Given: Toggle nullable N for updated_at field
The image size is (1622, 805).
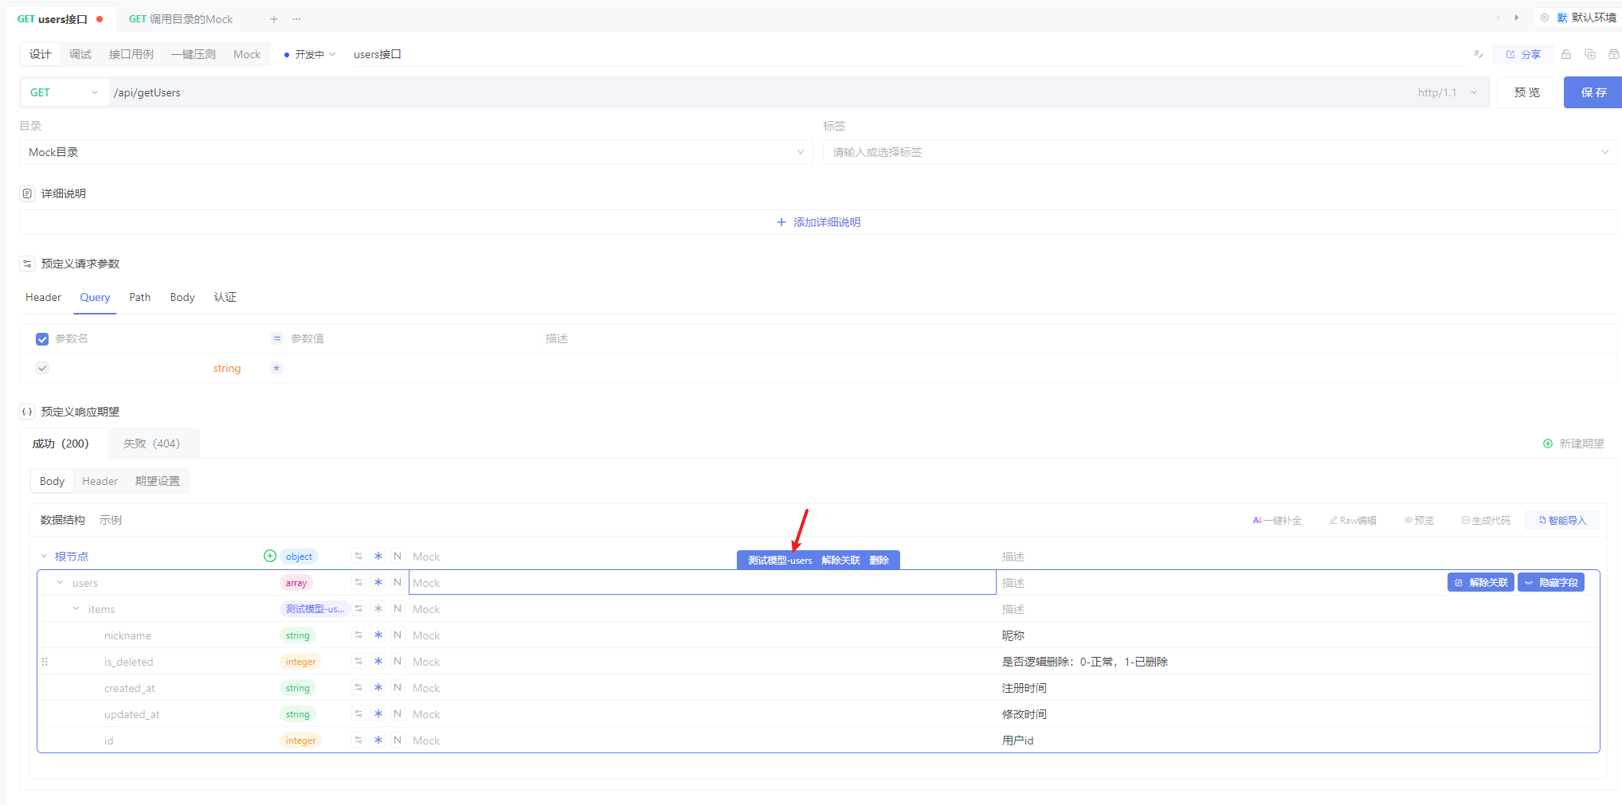Looking at the screenshot, I should click(x=398, y=713).
